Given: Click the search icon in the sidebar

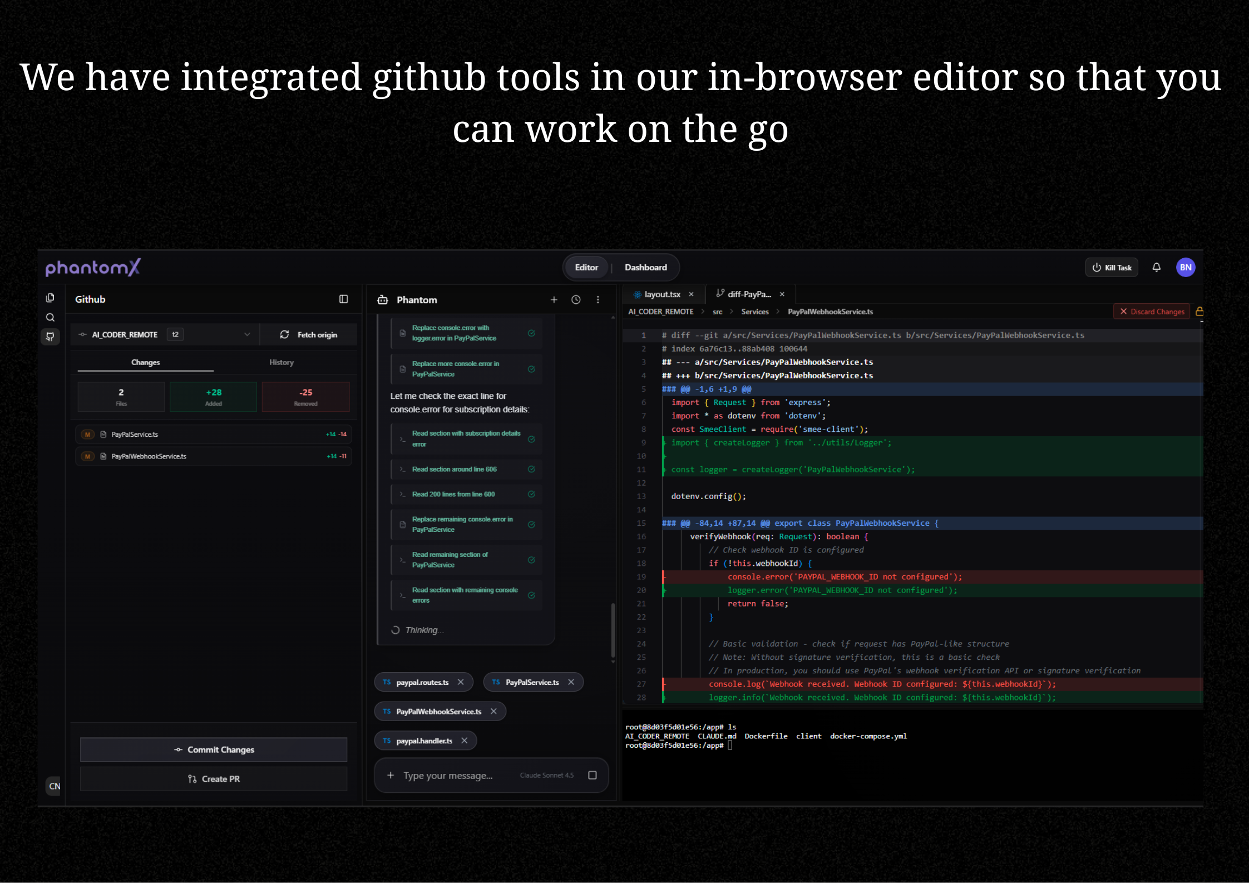Looking at the screenshot, I should [x=50, y=318].
